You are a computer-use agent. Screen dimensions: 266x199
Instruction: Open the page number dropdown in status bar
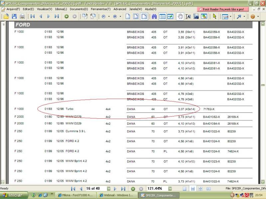[109, 188]
